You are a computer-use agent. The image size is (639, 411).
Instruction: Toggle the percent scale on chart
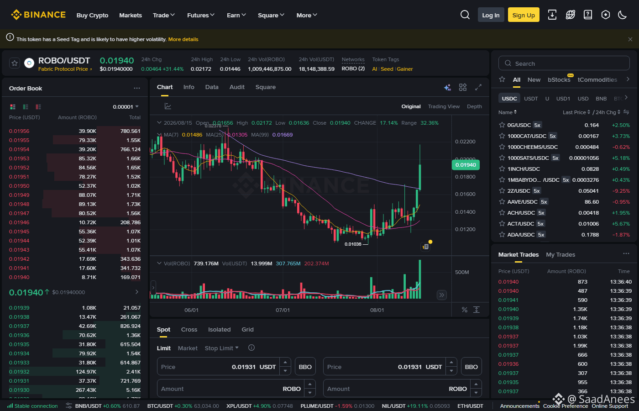[x=465, y=310]
